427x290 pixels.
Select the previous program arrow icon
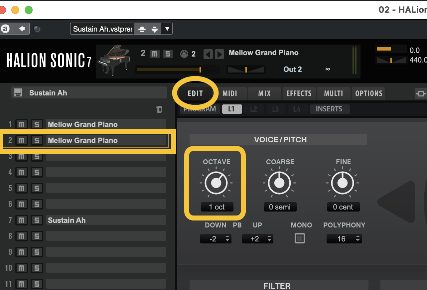click(x=208, y=54)
